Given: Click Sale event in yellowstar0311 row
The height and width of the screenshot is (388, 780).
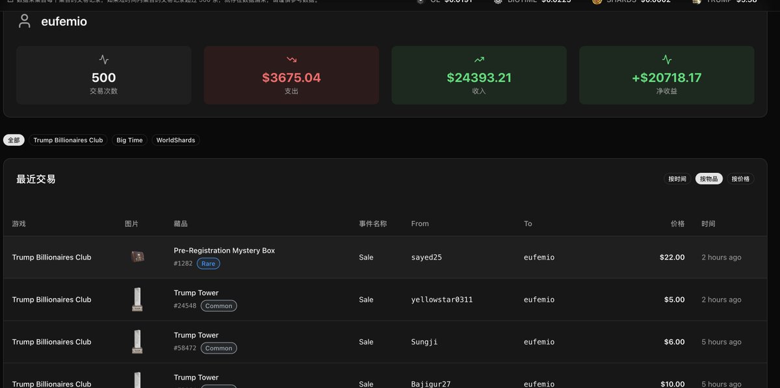Looking at the screenshot, I should [x=366, y=300].
